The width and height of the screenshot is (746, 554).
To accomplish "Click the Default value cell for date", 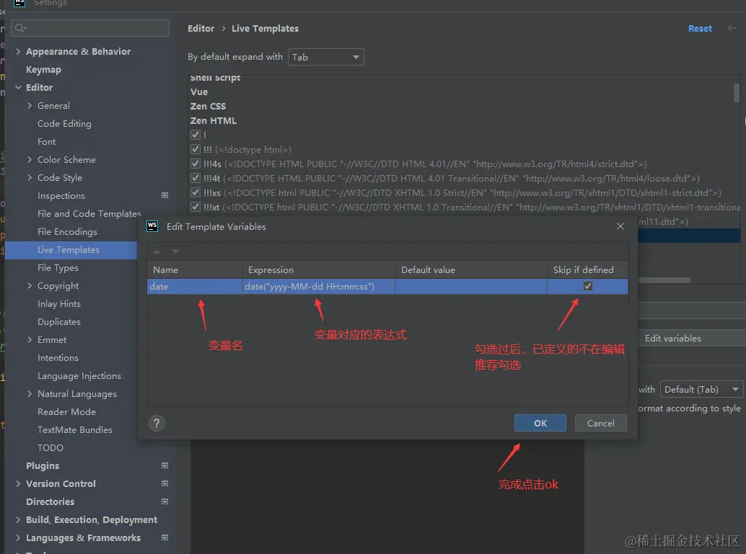I will 471,287.
